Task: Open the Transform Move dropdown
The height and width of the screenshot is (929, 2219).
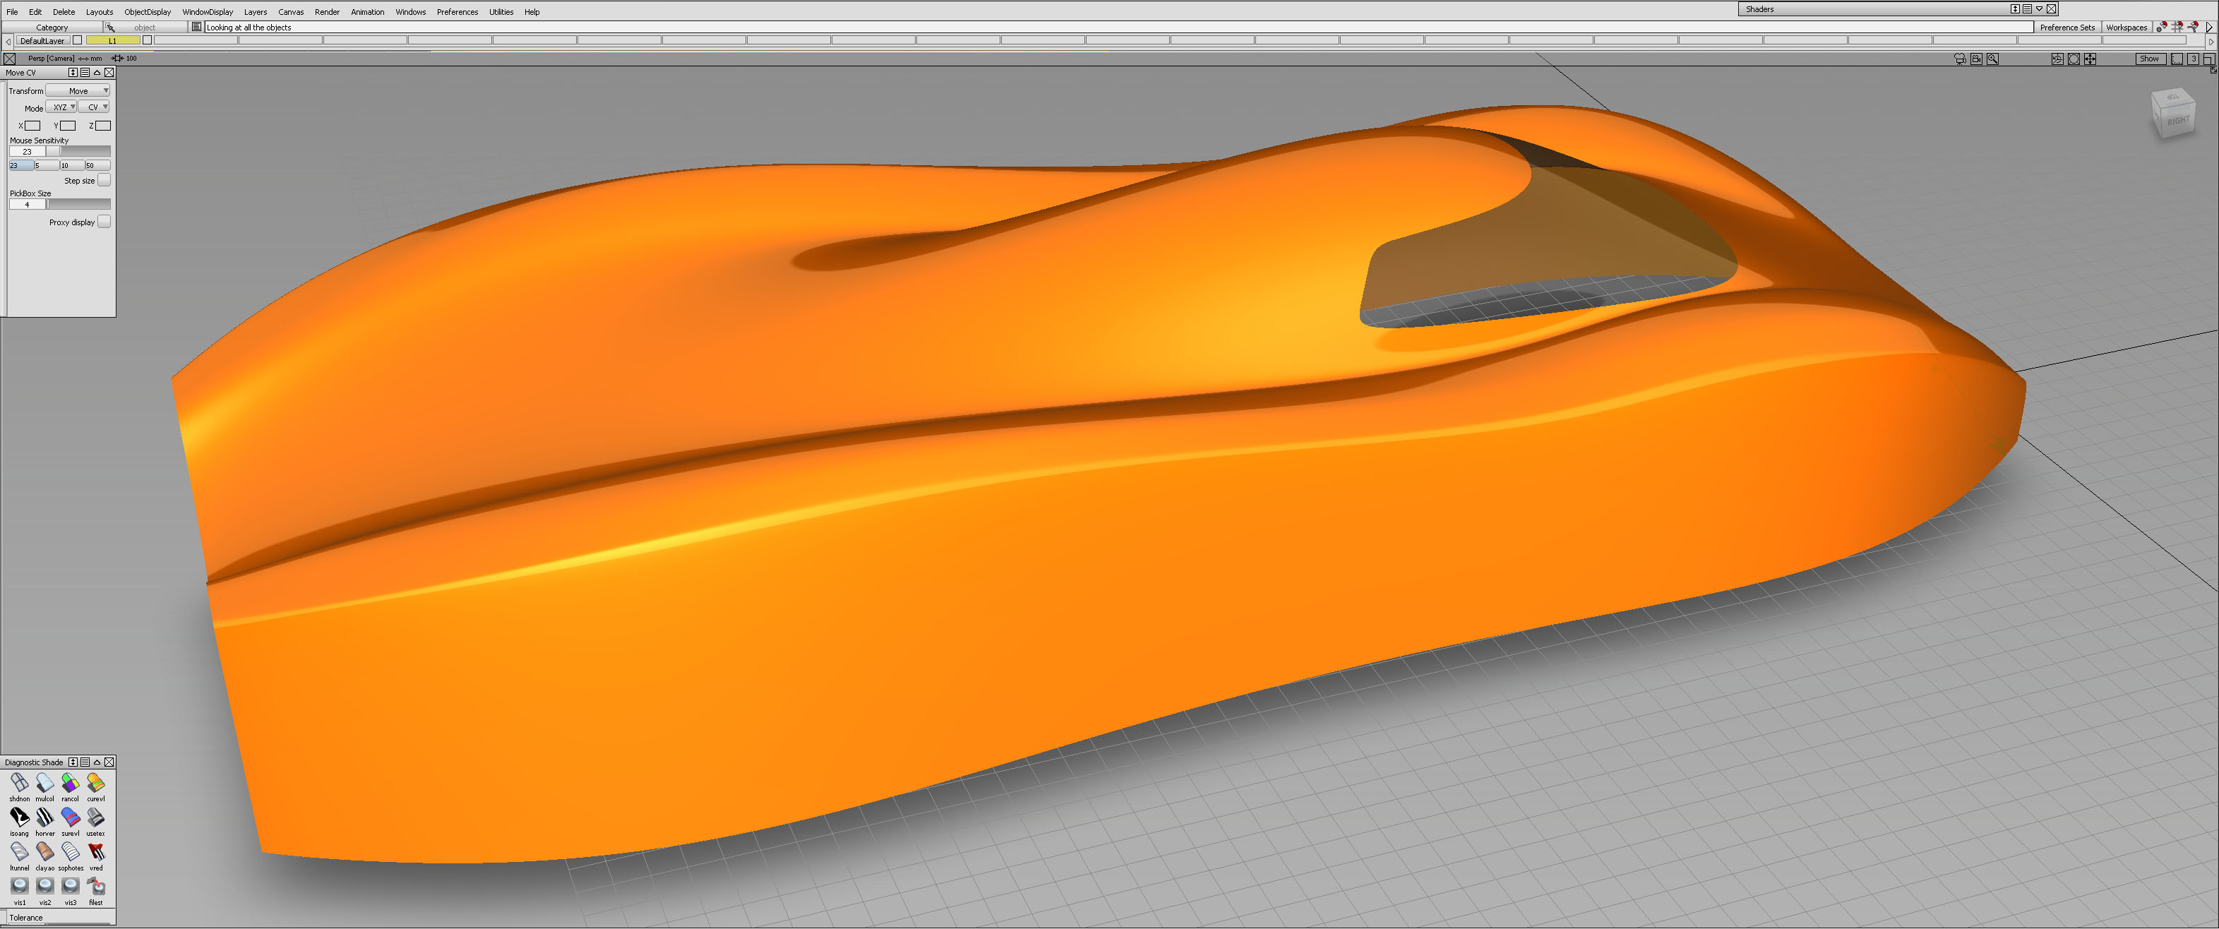Action: 78,90
